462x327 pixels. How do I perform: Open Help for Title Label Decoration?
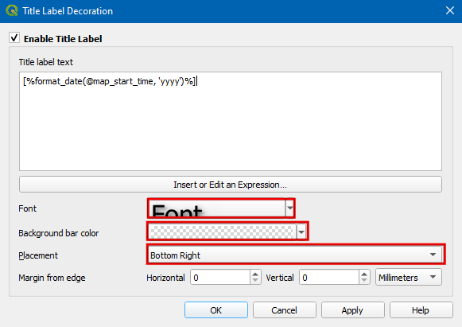coord(421,310)
